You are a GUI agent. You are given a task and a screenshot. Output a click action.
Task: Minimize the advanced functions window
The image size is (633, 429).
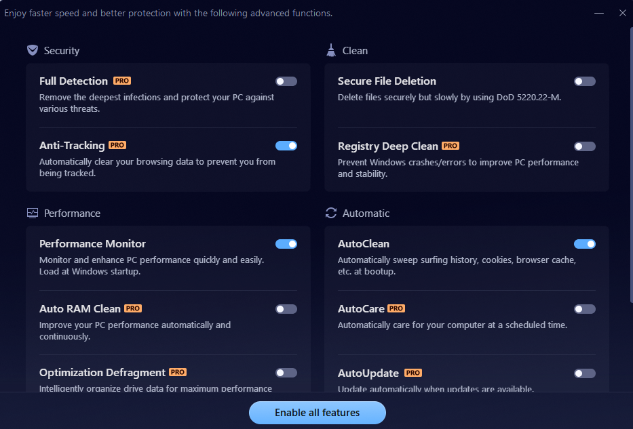click(x=599, y=13)
